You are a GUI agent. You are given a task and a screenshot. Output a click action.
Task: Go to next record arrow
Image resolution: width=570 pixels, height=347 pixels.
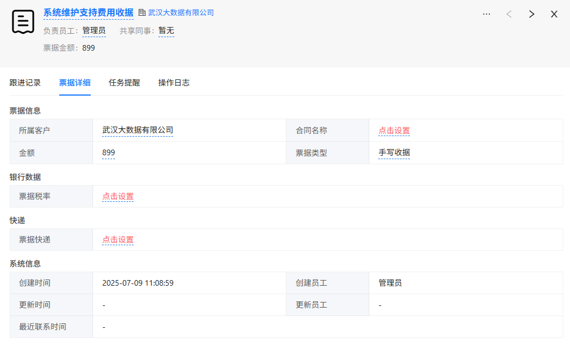click(532, 14)
